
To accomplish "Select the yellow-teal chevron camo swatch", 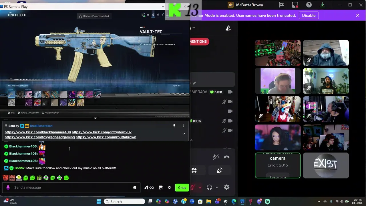I will pyautogui.click(x=72, y=102).
